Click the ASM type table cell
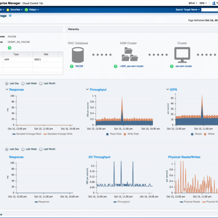This screenshot has height=218, width=218. 18,60
